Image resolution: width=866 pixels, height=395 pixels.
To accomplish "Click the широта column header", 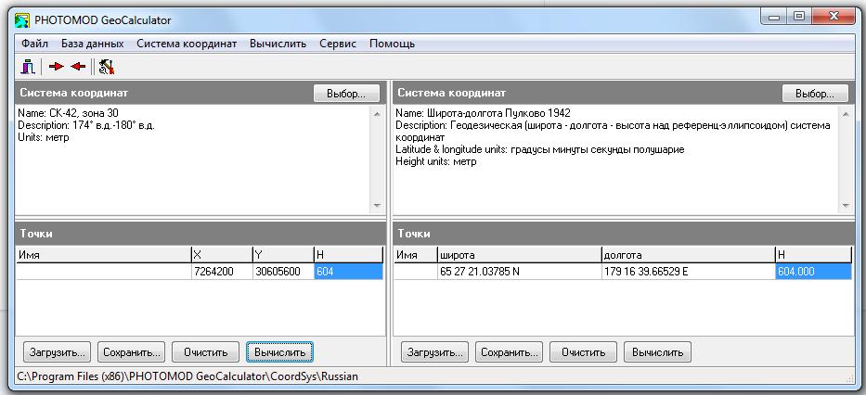I will click(519, 255).
